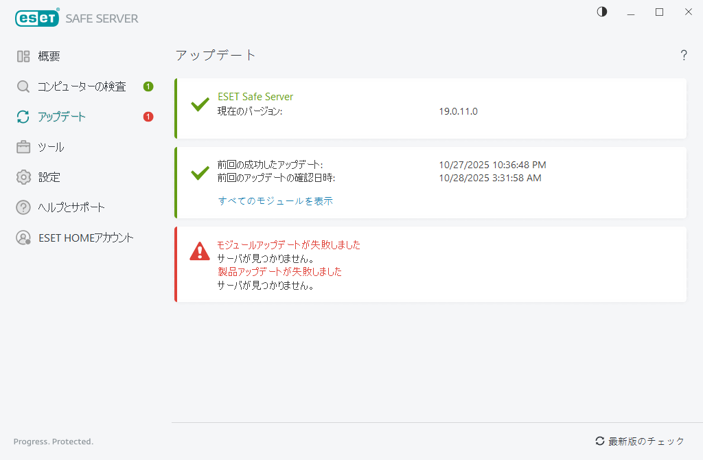Click the refresh icon next to 最新版のチェック
Viewport: 703px width, 460px height.
click(600, 441)
